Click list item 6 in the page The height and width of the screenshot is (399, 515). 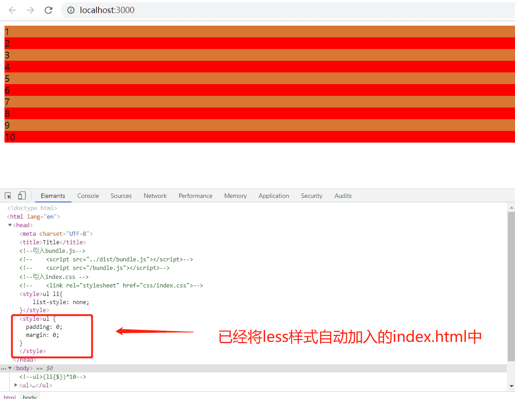(259, 90)
